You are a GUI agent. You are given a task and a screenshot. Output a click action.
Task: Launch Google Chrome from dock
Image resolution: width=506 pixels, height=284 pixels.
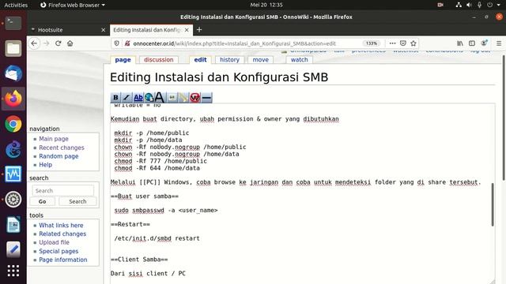pyautogui.click(x=13, y=124)
